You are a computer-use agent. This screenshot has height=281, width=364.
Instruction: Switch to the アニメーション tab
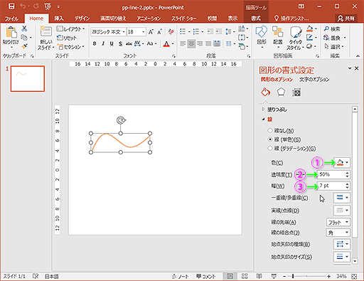[149, 18]
